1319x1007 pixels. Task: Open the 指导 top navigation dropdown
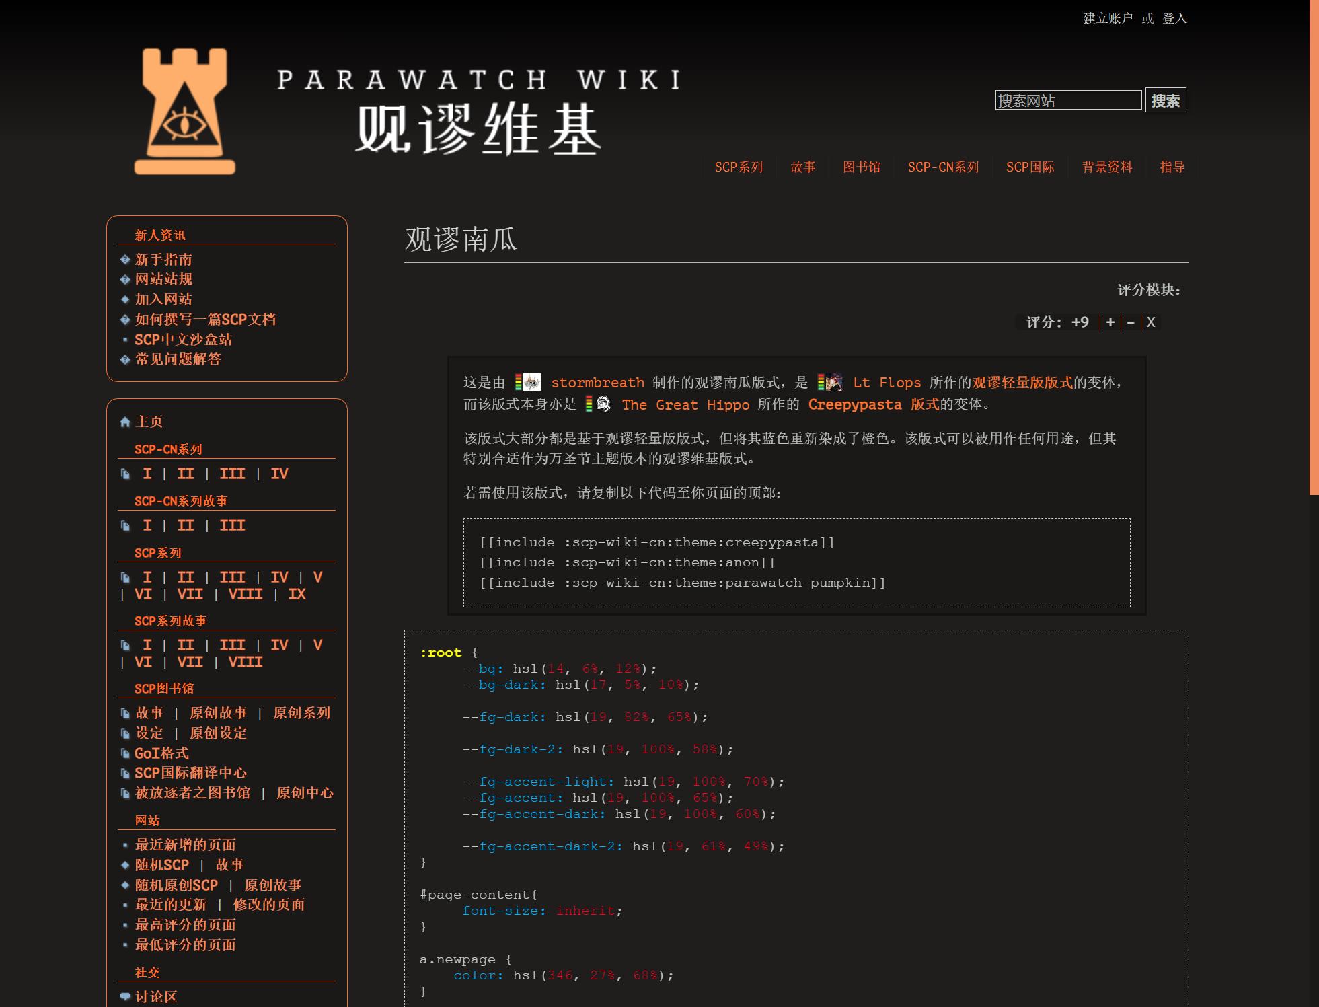click(1172, 167)
